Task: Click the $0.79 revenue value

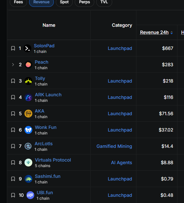Action: (x=167, y=179)
